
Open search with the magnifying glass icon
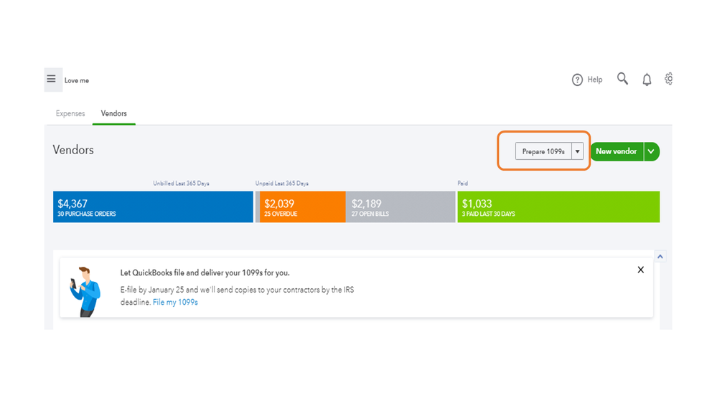[622, 79]
